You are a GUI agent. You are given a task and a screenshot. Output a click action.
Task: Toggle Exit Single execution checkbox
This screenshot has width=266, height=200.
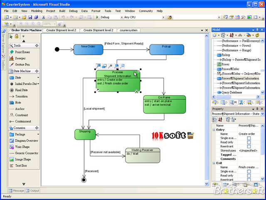pyautogui.click(x=249, y=171)
